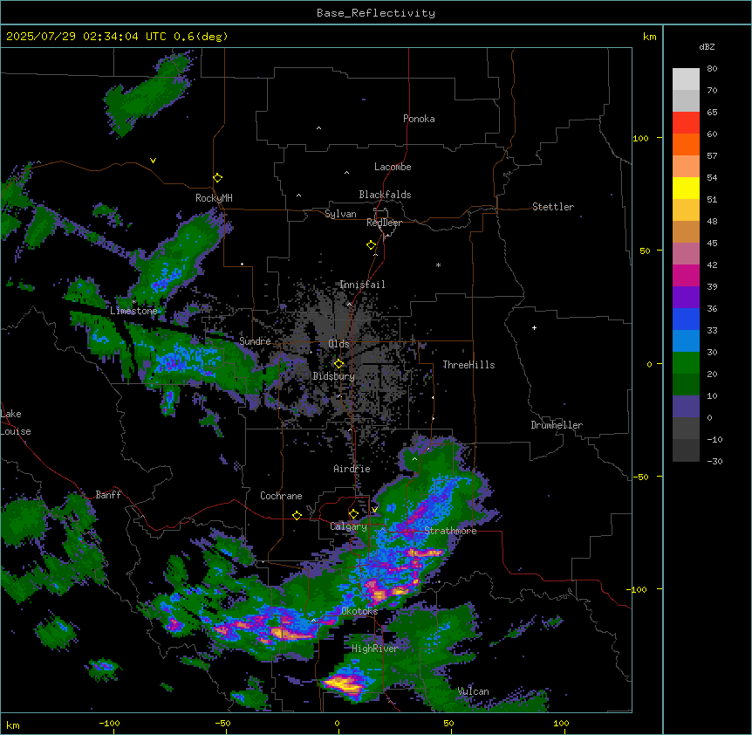This screenshot has width=752, height=735.
Task: Click the Lake Louise label
Action: click(x=16, y=422)
